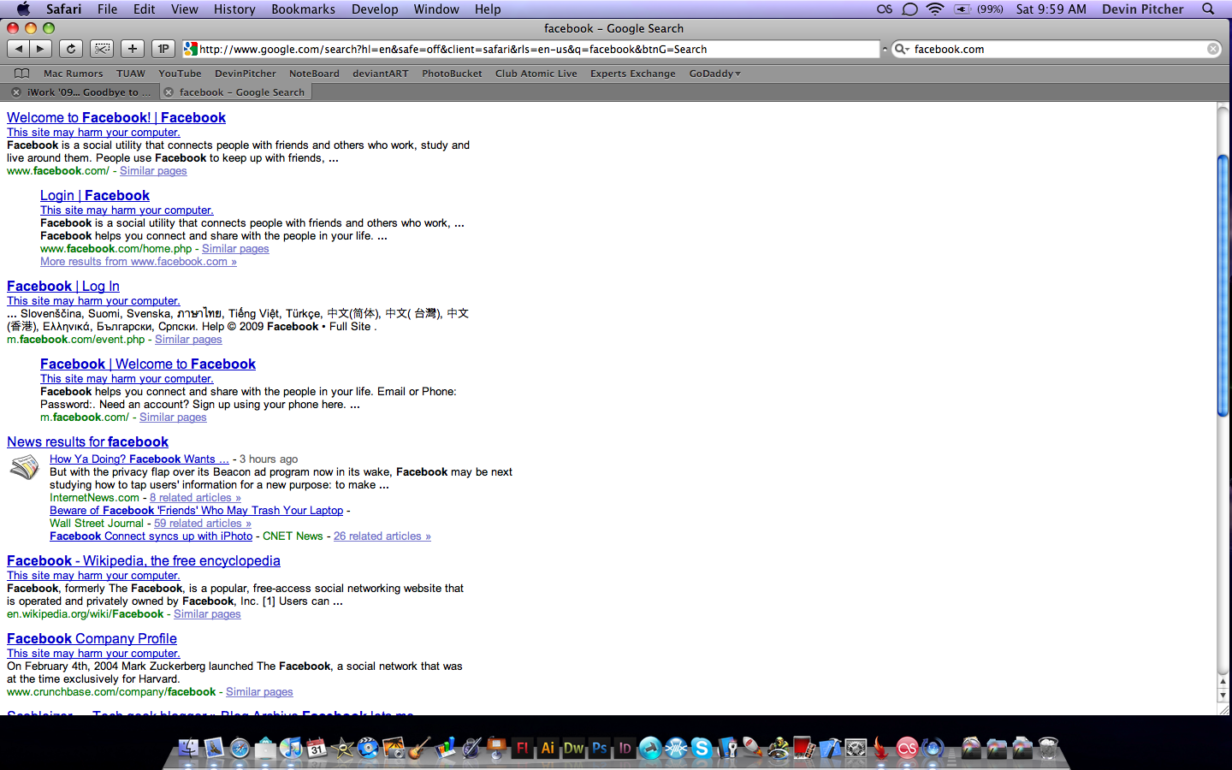This screenshot has height=770, width=1232.
Task: Open News results for facebook link
Action: point(87,441)
